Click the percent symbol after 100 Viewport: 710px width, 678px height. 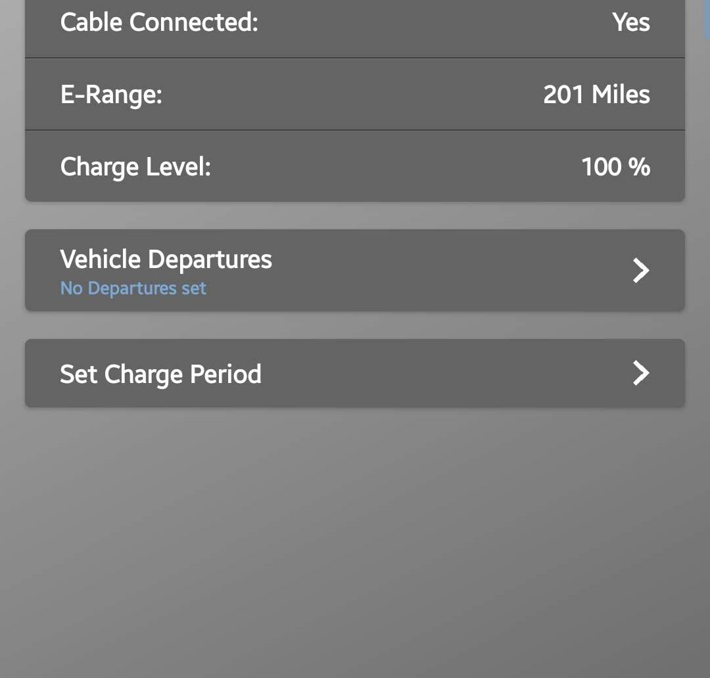tap(640, 167)
